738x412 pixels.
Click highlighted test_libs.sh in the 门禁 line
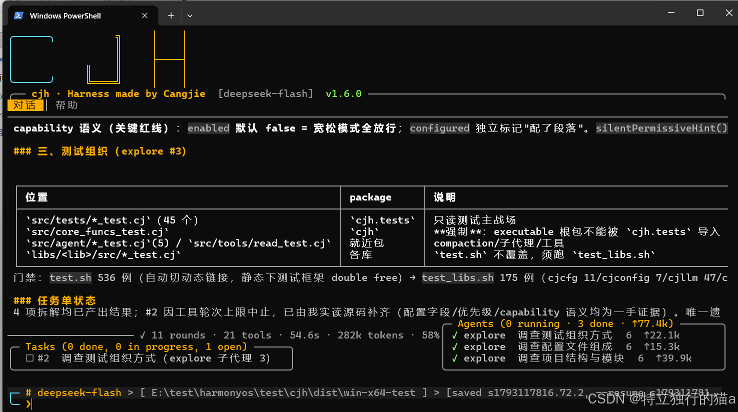[x=458, y=277]
